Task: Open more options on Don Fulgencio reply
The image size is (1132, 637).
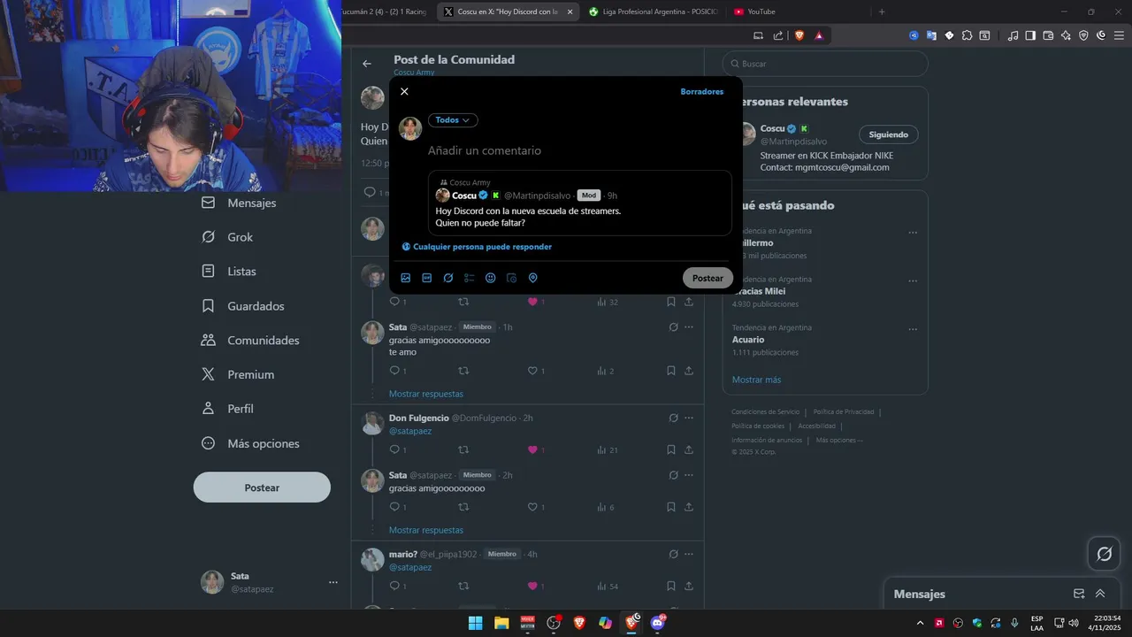Action: click(689, 418)
